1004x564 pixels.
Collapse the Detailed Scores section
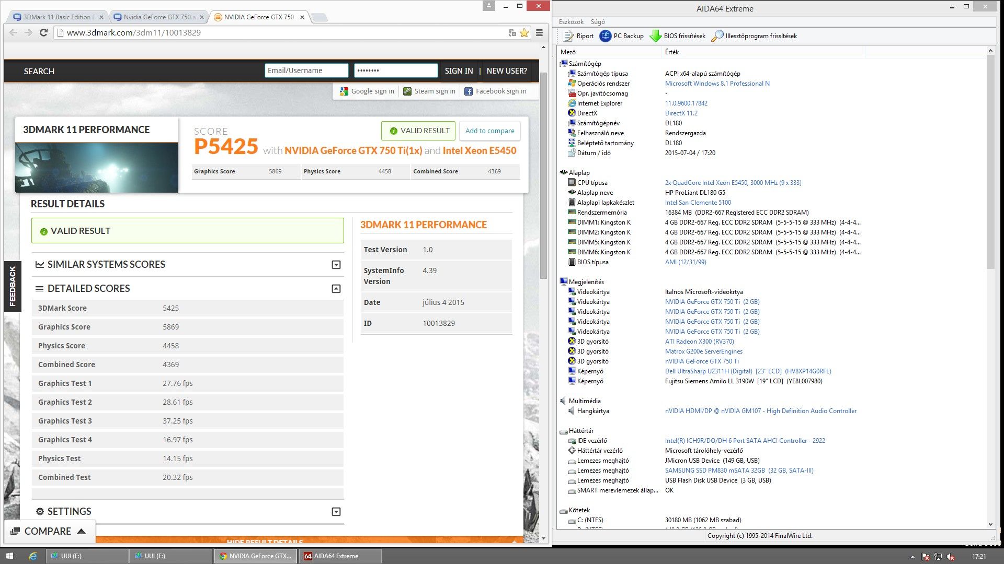[336, 289]
